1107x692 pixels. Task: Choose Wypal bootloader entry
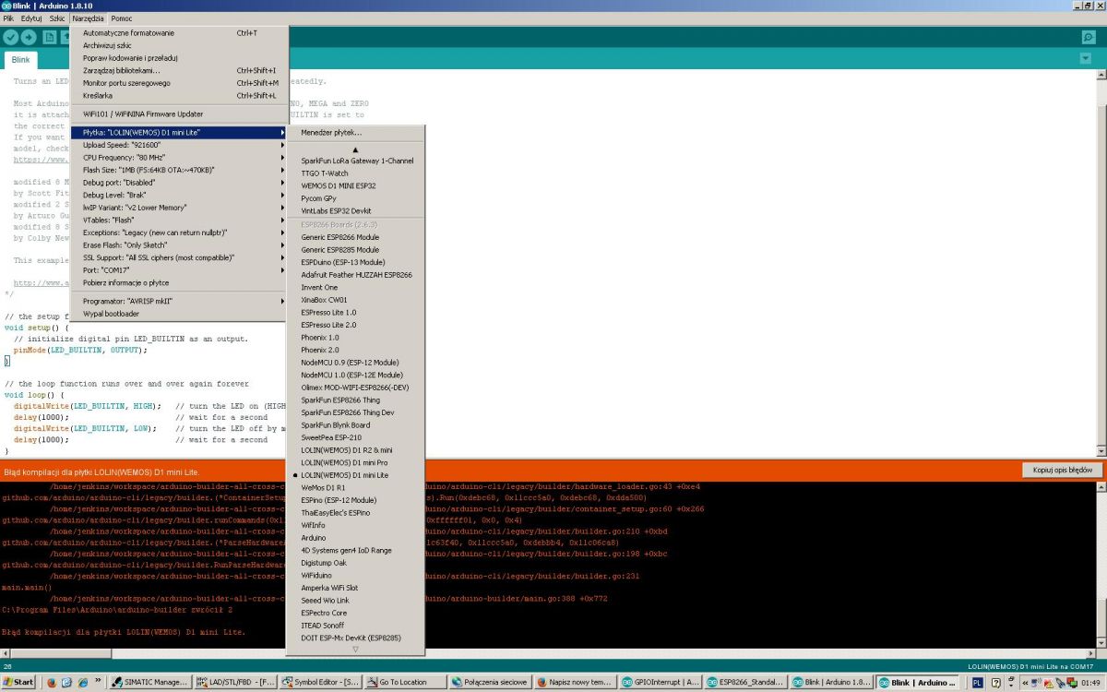pos(180,314)
